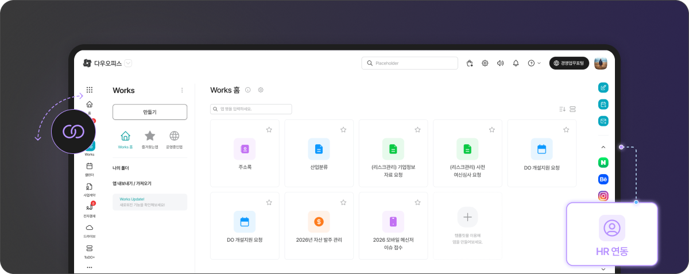Open 사업계약 from the left sidebar
Viewport: 689px width, 274px height.
(90, 189)
